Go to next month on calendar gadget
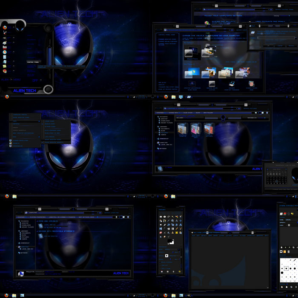298x298 pixels. [x=286, y=169]
